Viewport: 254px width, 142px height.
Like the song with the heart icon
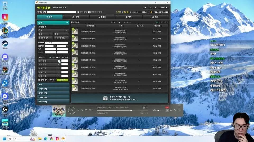coord(147,108)
